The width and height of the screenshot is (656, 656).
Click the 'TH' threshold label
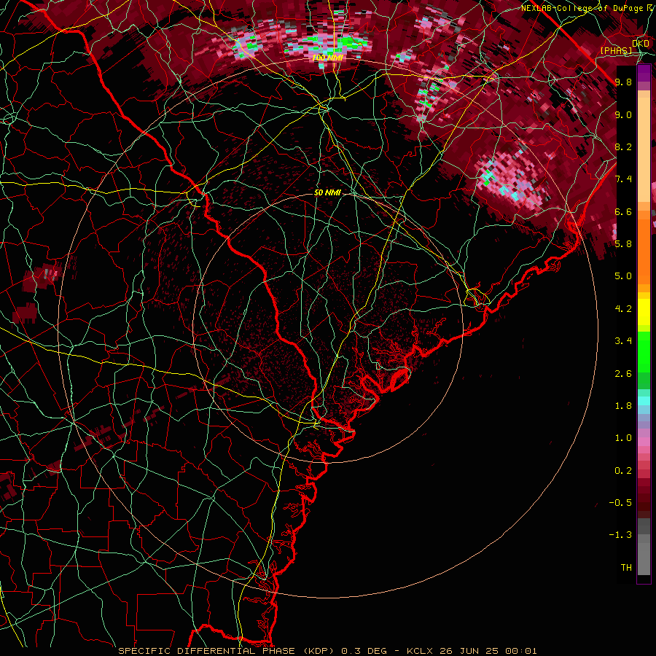[626, 567]
